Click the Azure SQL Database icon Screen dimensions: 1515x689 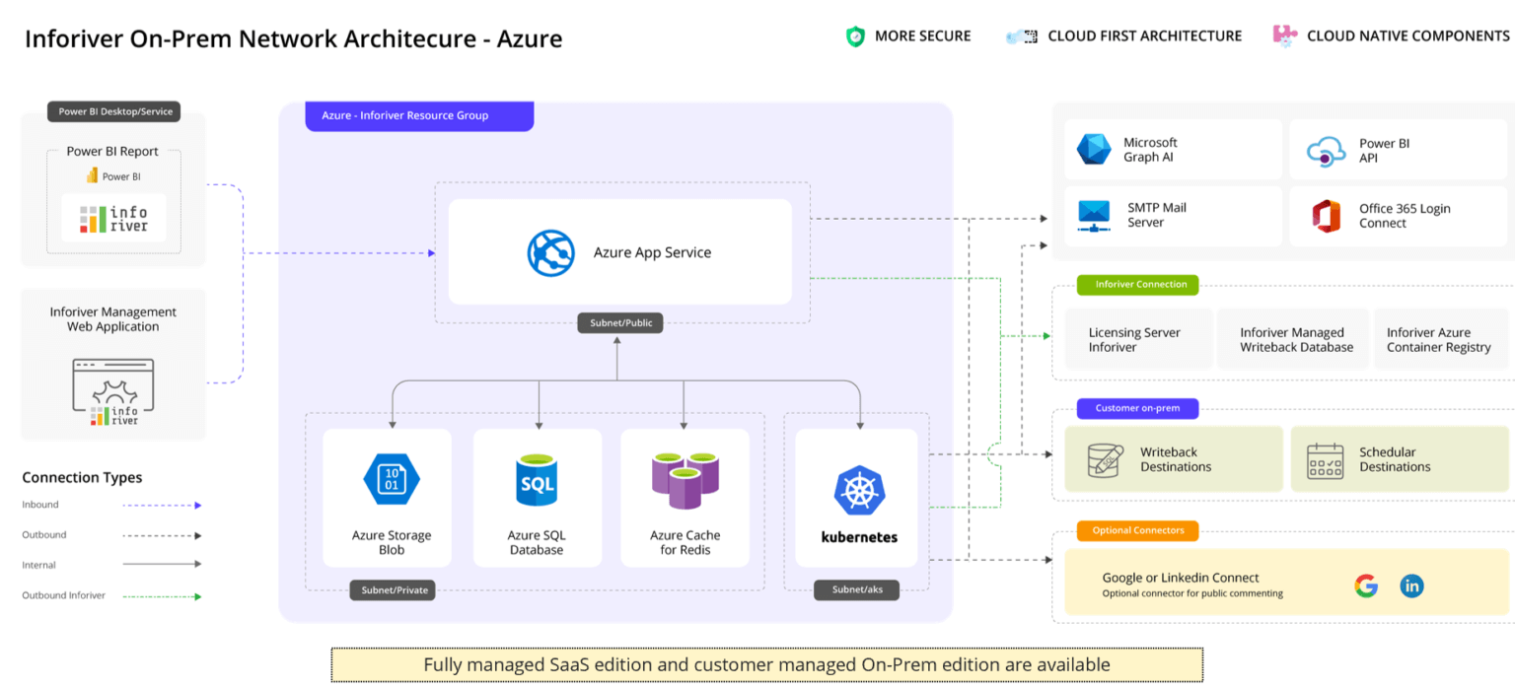537,480
